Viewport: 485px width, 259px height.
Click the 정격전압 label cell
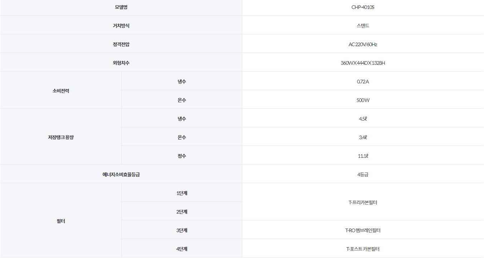(x=121, y=44)
